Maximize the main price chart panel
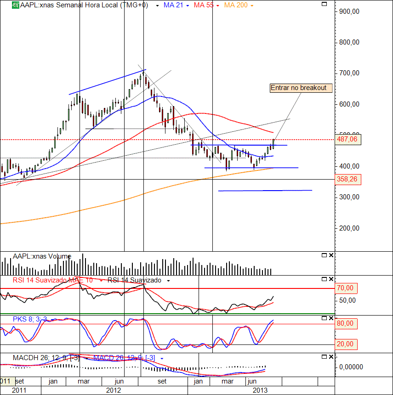 (x=325, y=4)
